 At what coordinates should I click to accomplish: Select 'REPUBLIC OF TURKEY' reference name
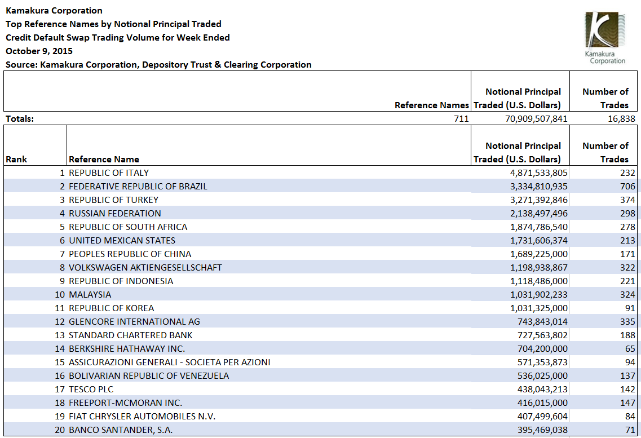(114, 200)
